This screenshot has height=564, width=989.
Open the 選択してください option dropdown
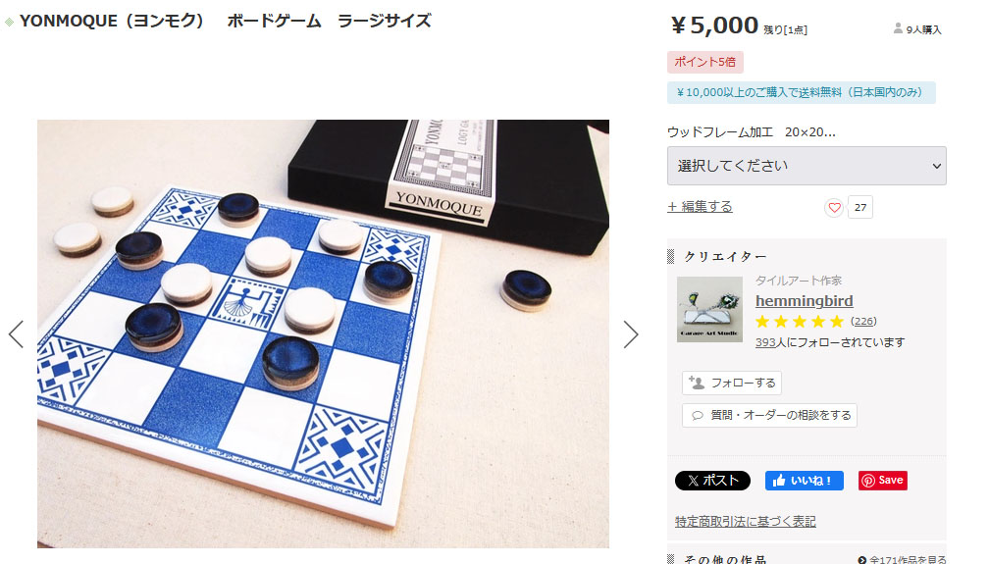807,166
